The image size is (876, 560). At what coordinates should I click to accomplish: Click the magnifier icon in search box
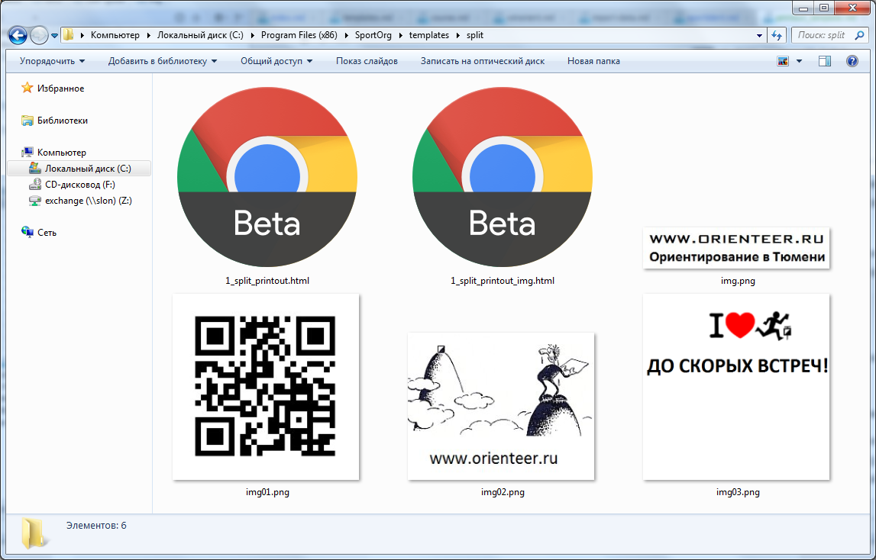point(859,35)
